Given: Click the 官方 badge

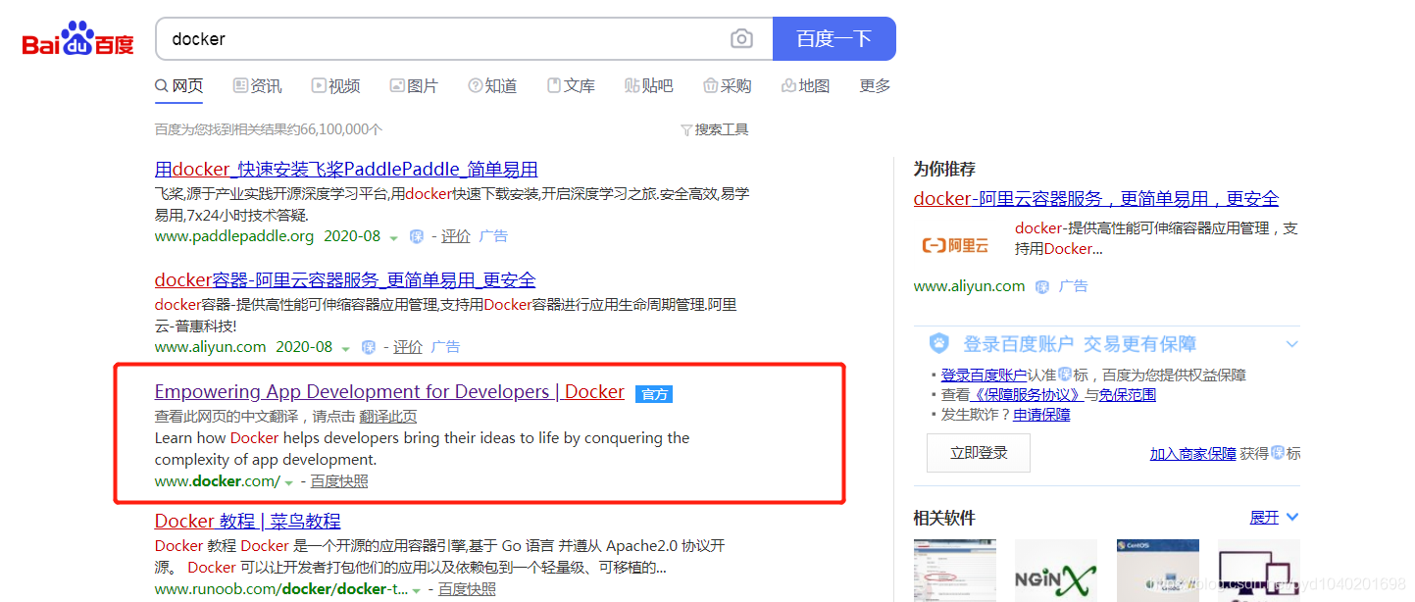Looking at the screenshot, I should (x=654, y=394).
